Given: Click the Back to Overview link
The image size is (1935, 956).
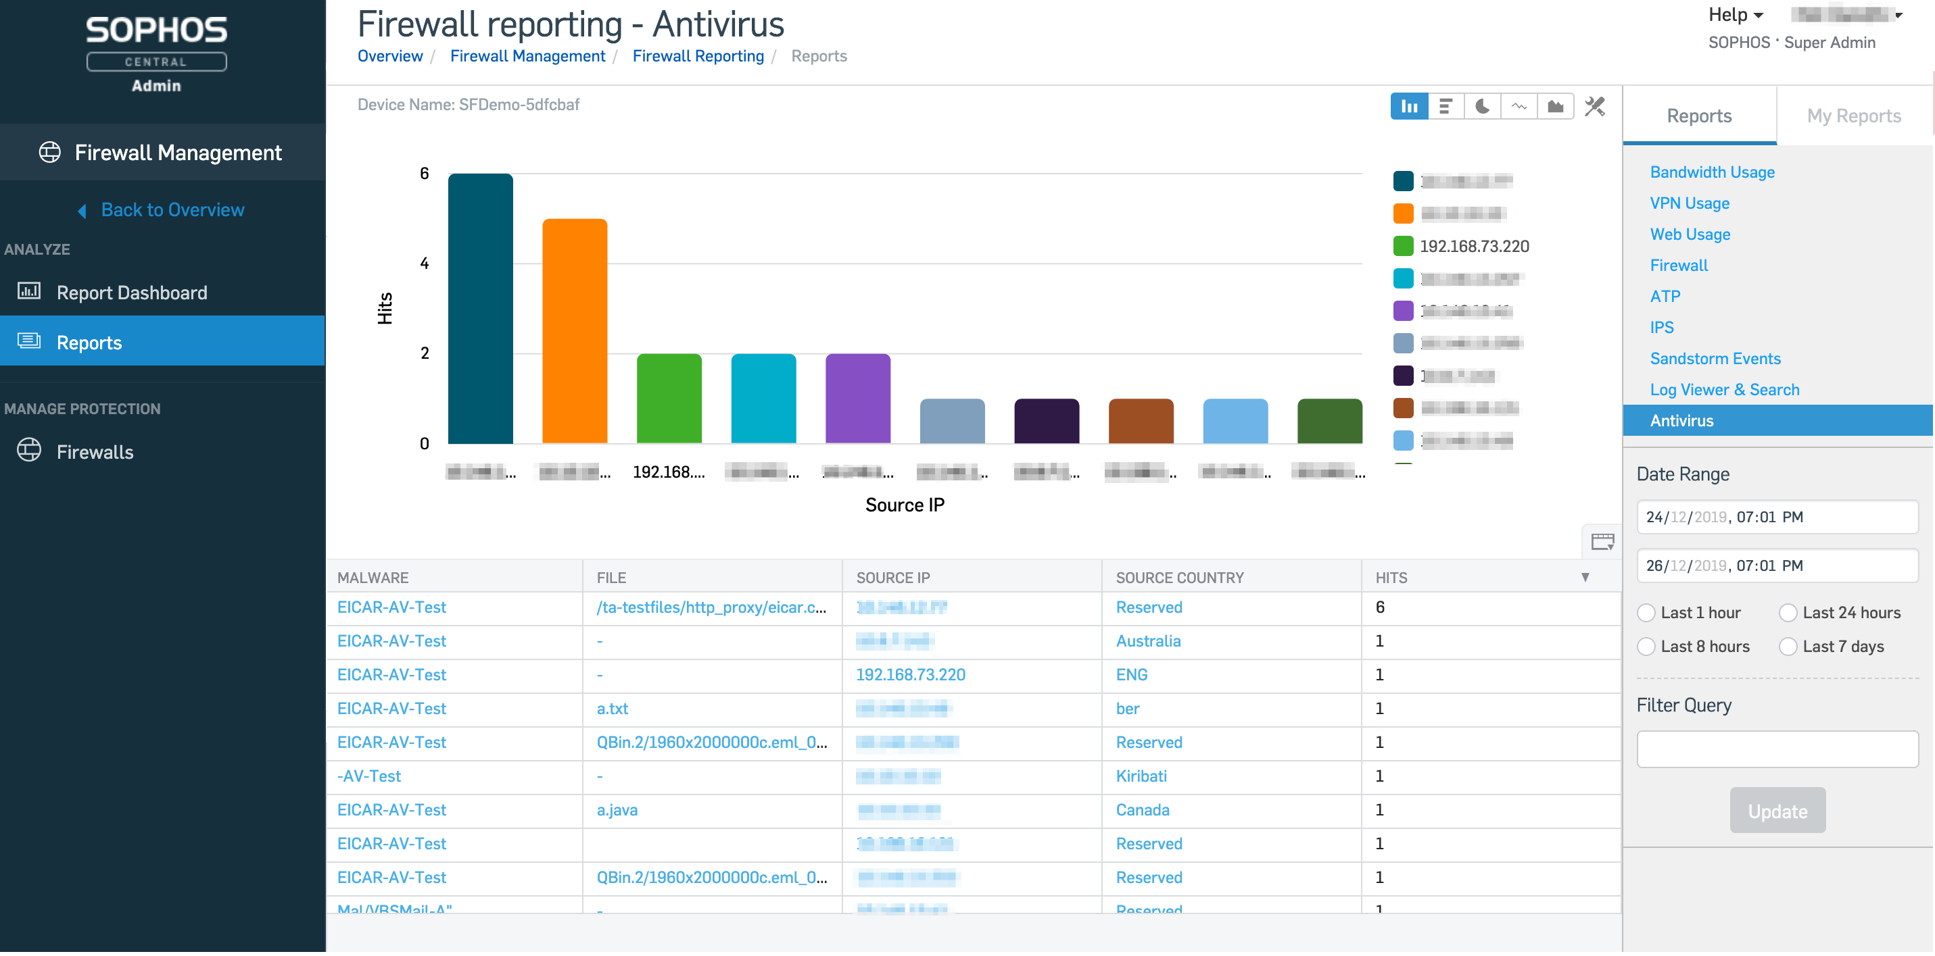Looking at the screenshot, I should click(172, 210).
